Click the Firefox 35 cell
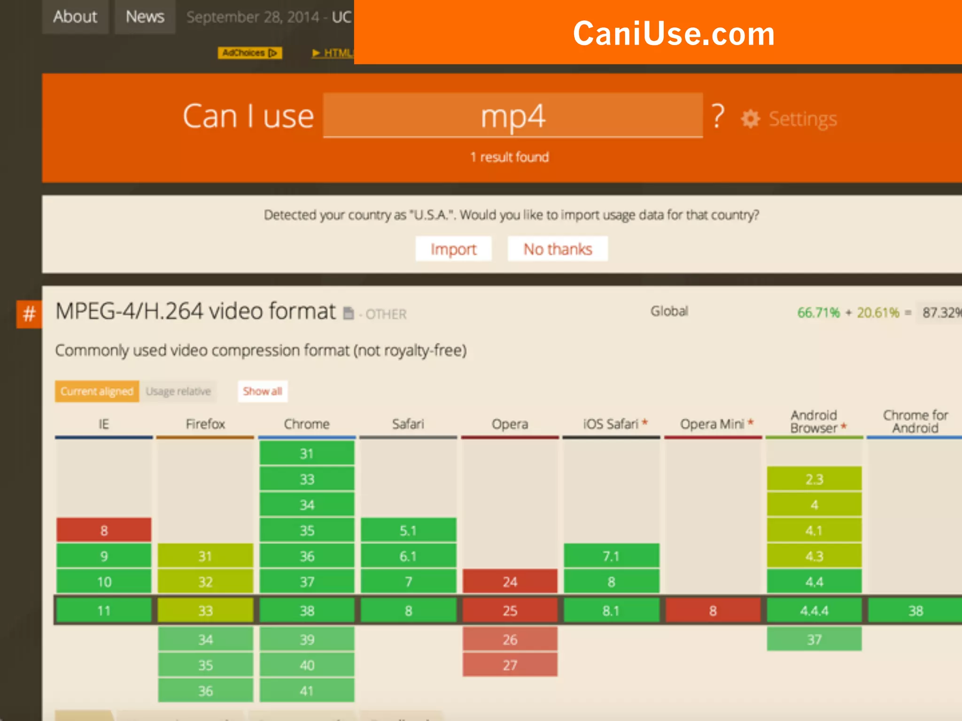 (x=205, y=665)
